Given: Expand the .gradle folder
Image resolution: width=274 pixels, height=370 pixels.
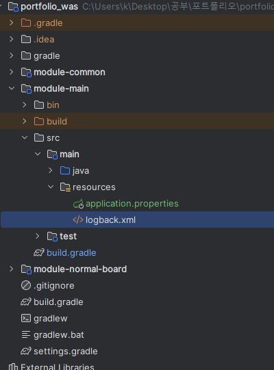Looking at the screenshot, I should [x=12, y=23].
